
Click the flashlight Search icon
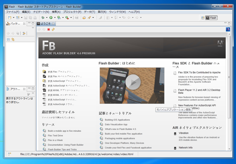89,18
